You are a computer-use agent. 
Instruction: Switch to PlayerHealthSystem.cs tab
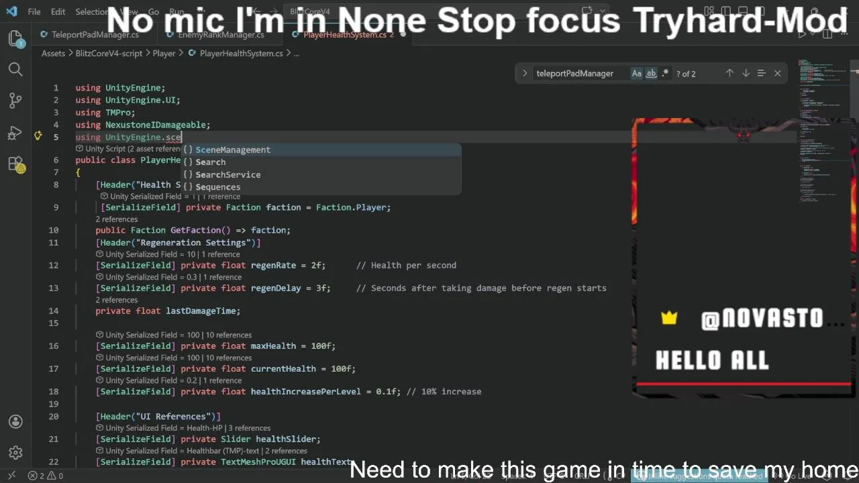[x=345, y=34]
